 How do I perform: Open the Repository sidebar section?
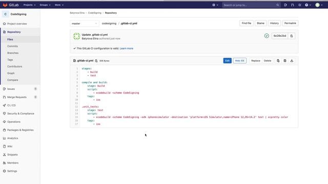(14, 32)
